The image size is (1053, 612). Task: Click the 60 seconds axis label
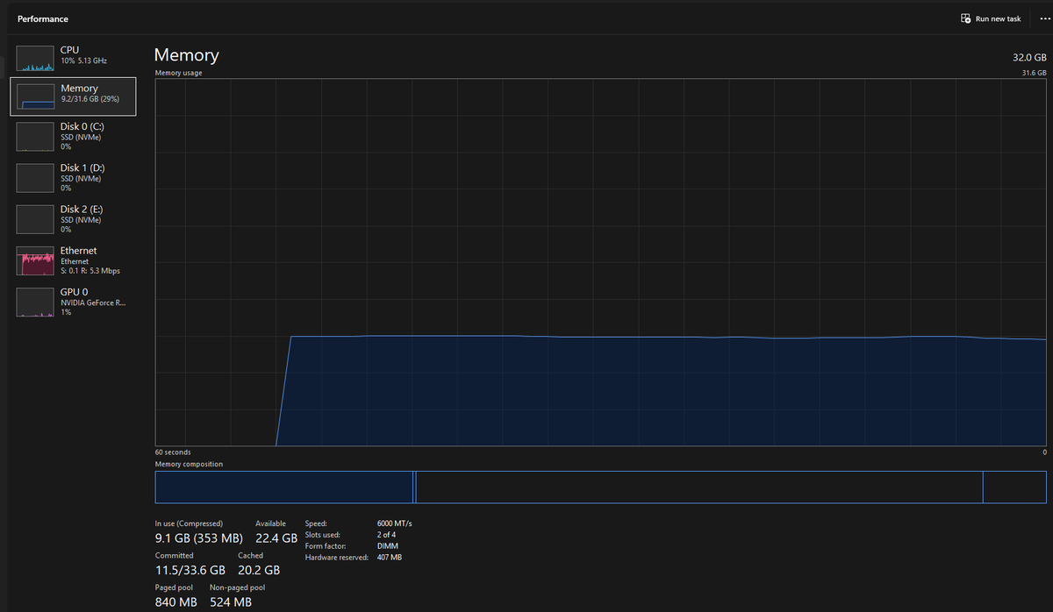pos(173,452)
